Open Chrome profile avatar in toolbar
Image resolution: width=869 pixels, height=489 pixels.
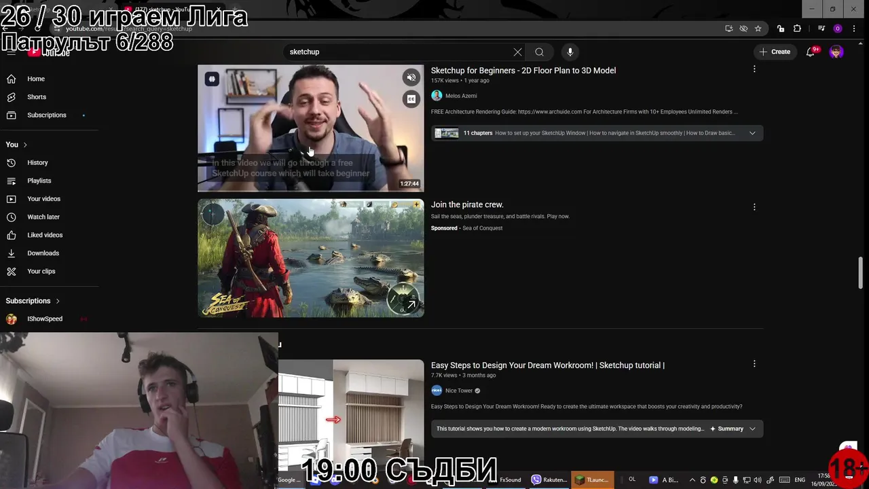coord(838,29)
